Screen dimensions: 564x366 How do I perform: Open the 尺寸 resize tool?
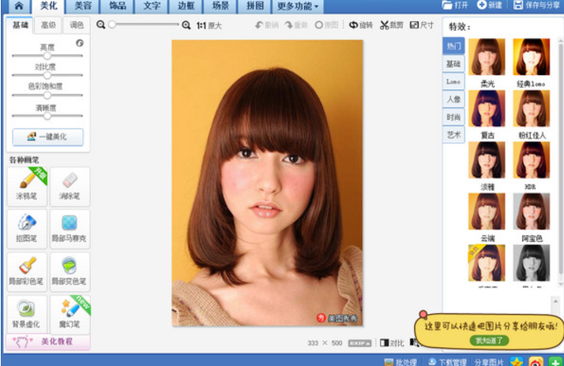click(422, 25)
